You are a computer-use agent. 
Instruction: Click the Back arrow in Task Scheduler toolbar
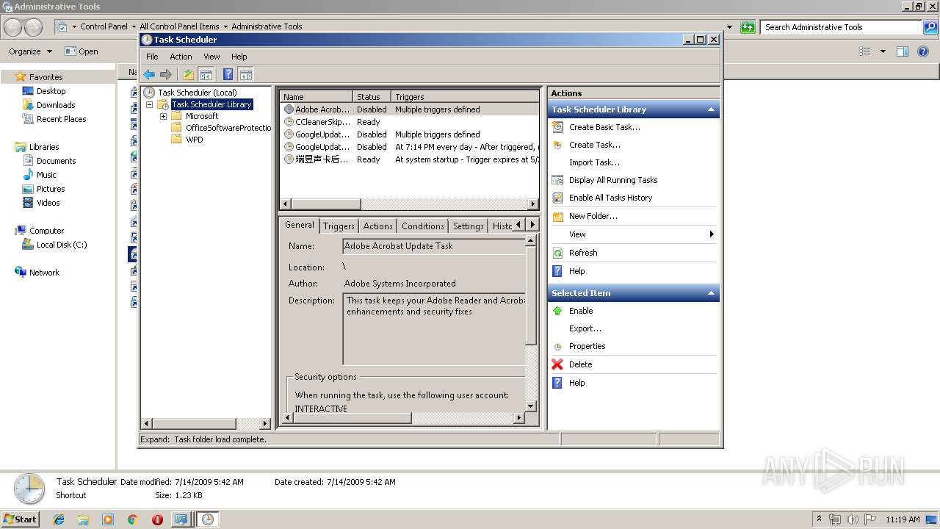click(x=149, y=74)
